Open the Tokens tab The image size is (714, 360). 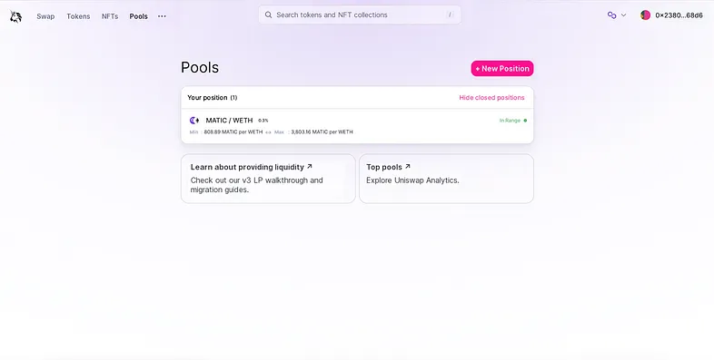(x=78, y=16)
